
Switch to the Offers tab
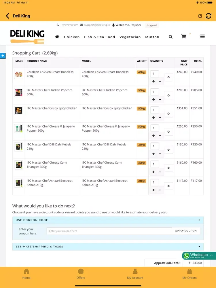[81, 274]
